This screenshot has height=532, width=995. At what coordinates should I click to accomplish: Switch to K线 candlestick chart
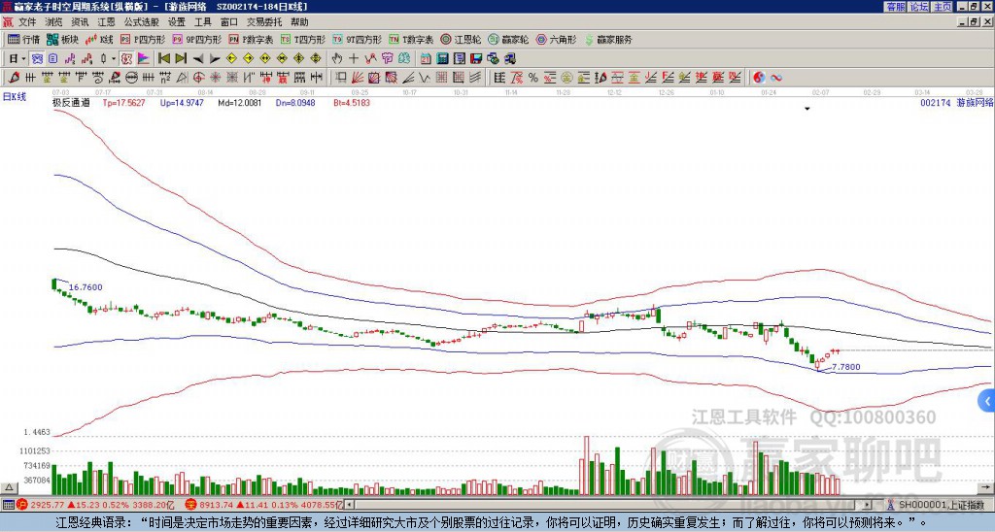(x=100, y=39)
